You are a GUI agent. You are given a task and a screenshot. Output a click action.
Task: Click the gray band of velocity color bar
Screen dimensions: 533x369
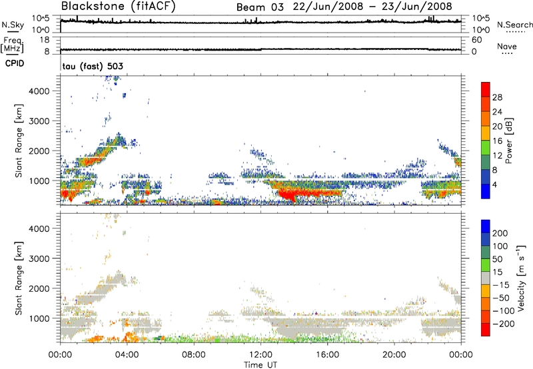pyautogui.click(x=486, y=278)
